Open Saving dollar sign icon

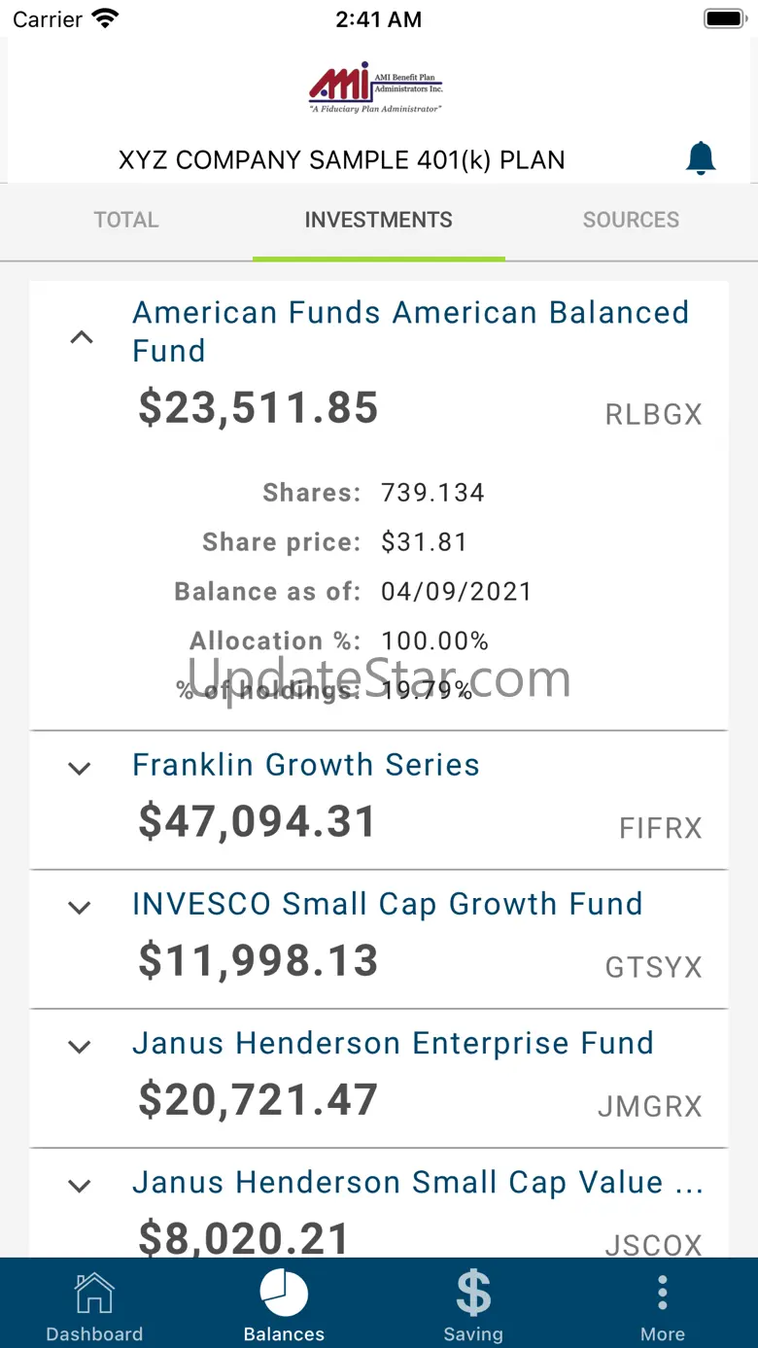click(x=473, y=1294)
